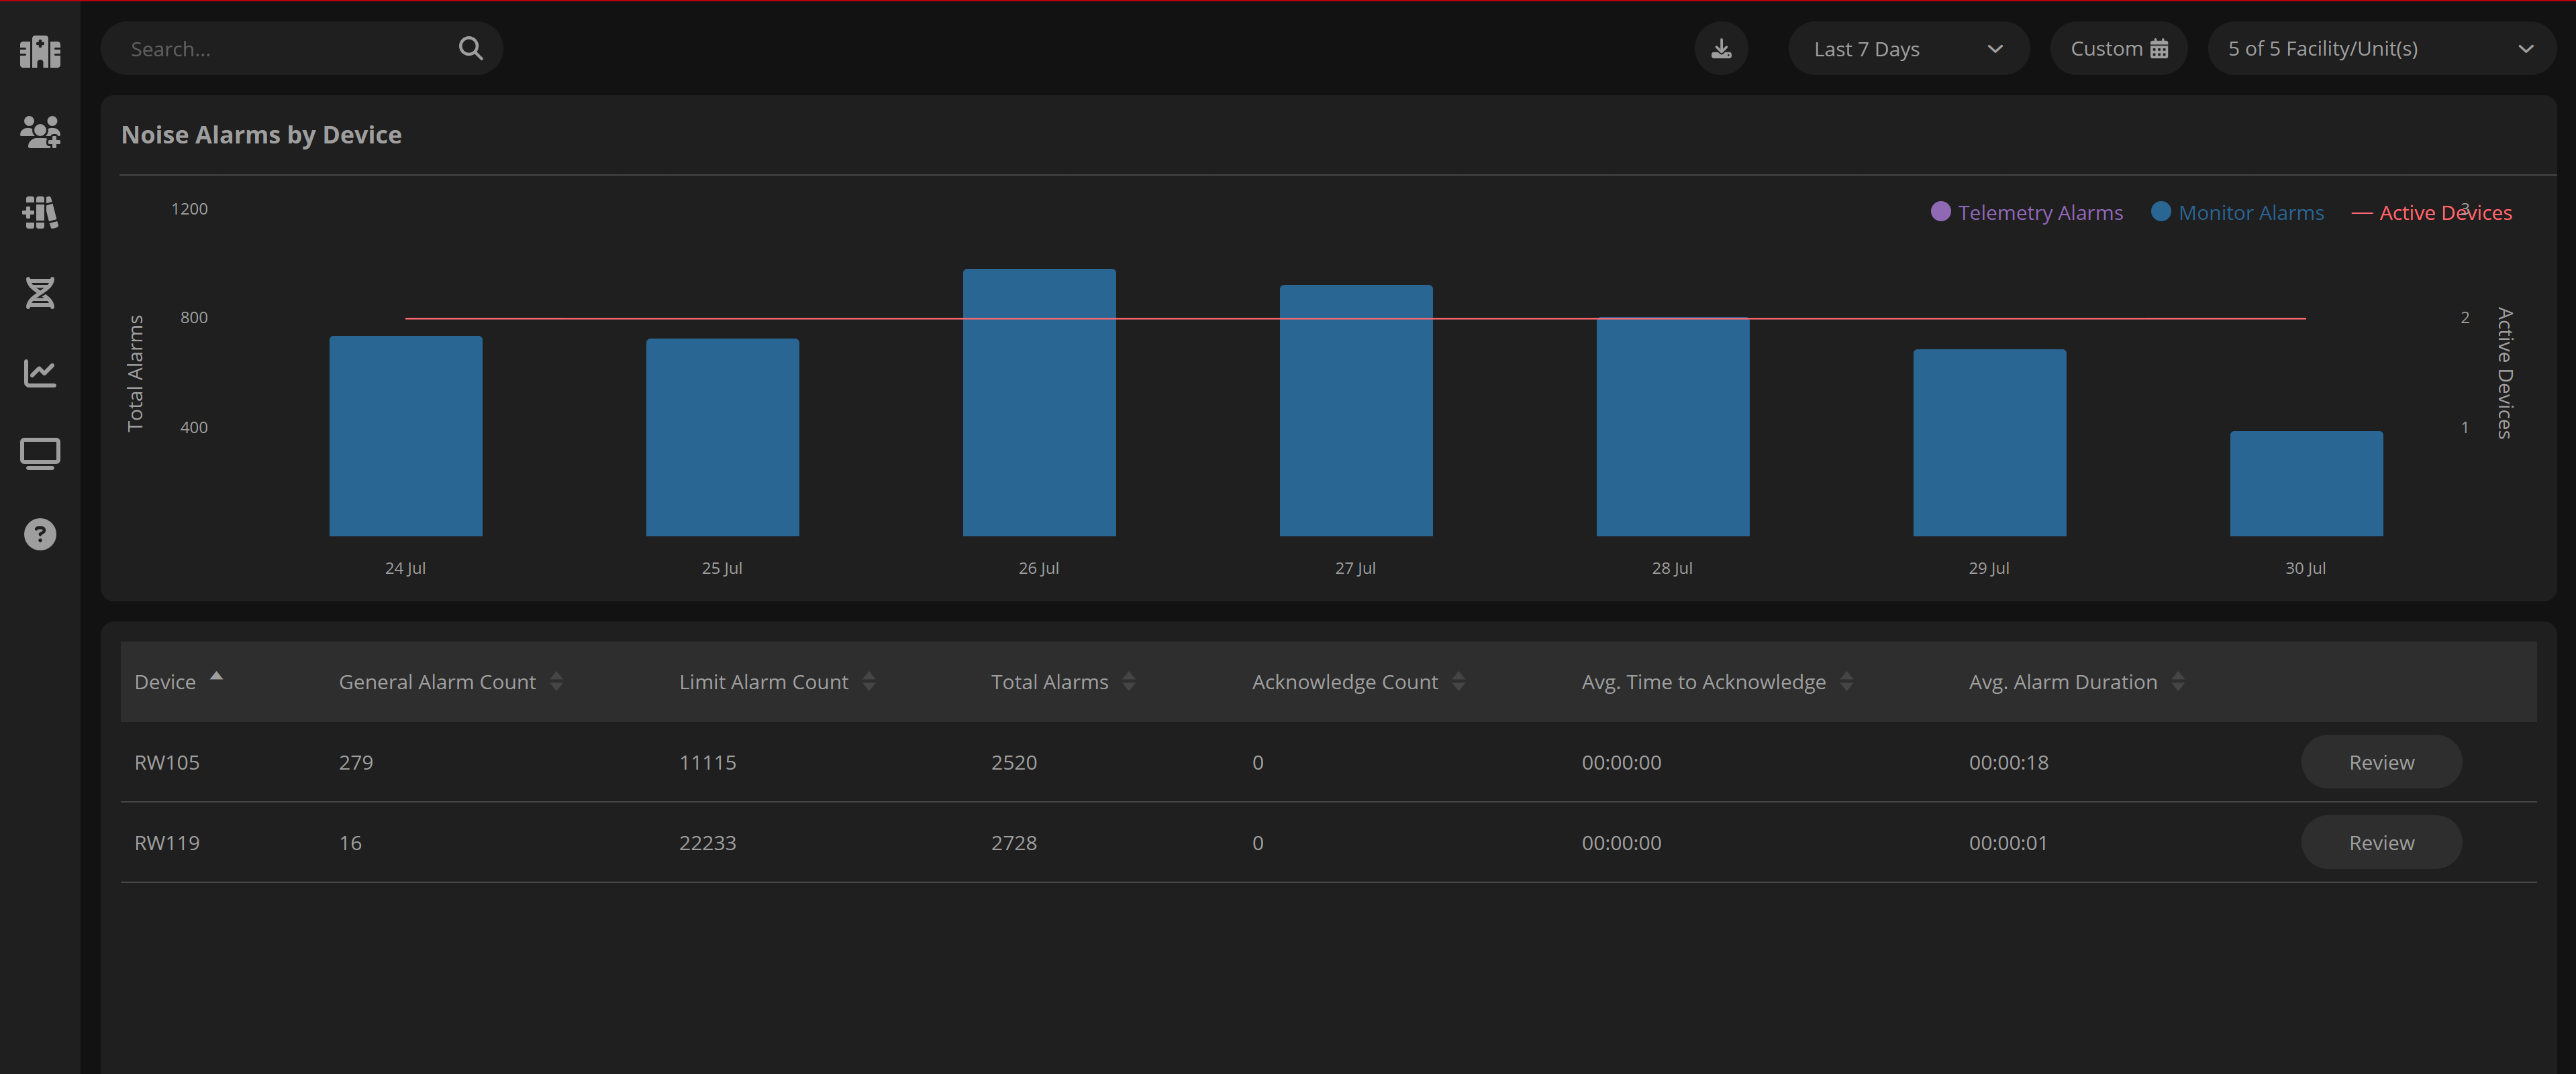
Task: Open the hourglass sidebar icon
Action: [x=40, y=293]
